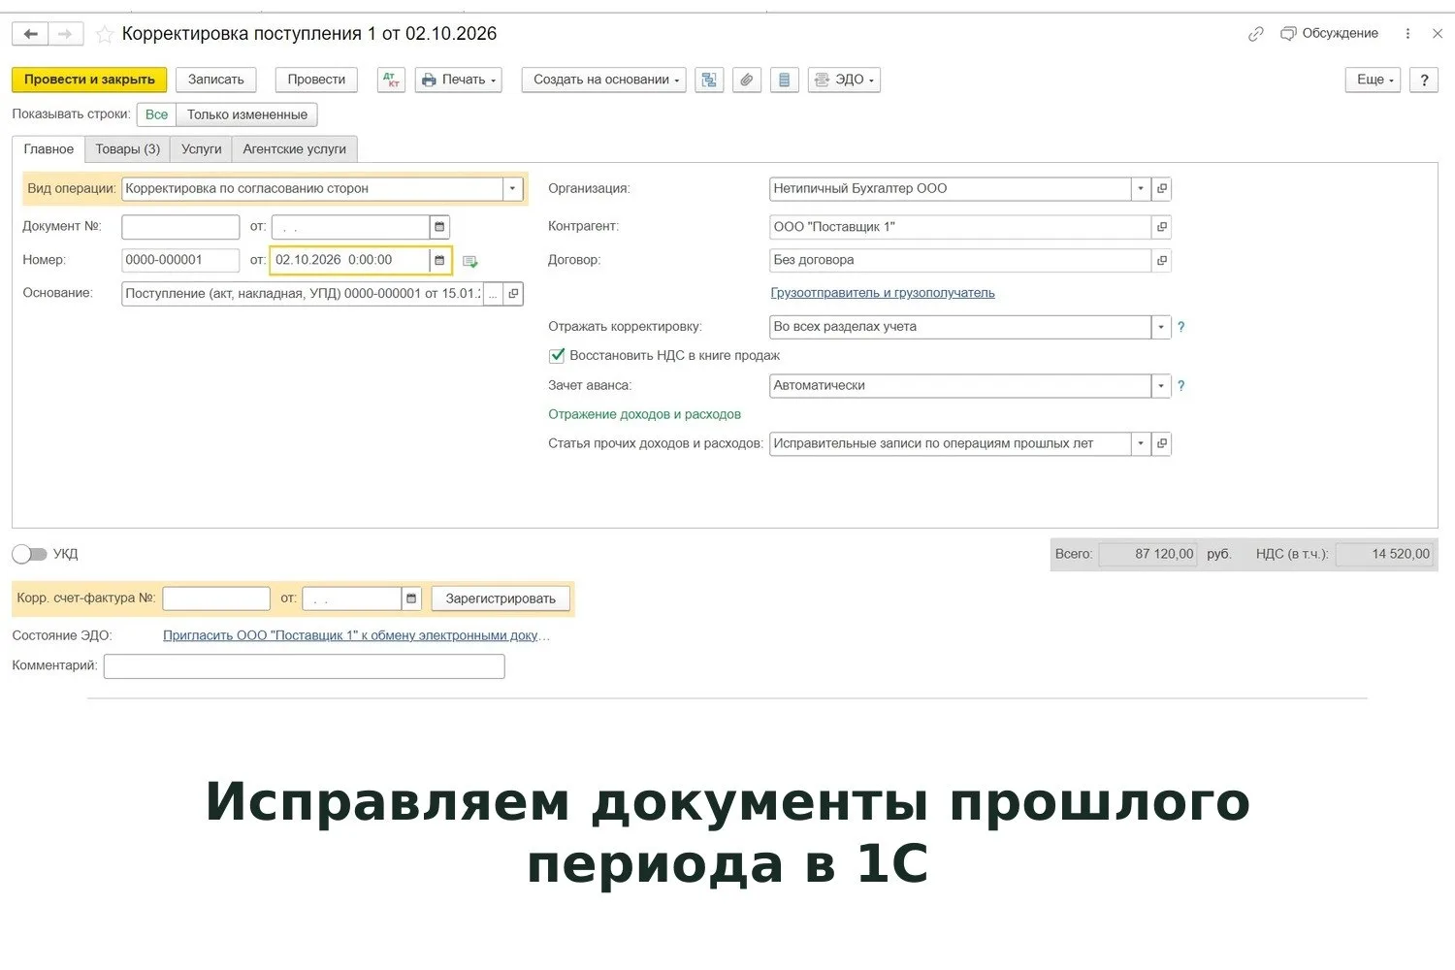Viewport: 1455px width, 970px height.
Task: Switch to the Агентские услуги tab
Action: [x=295, y=149]
